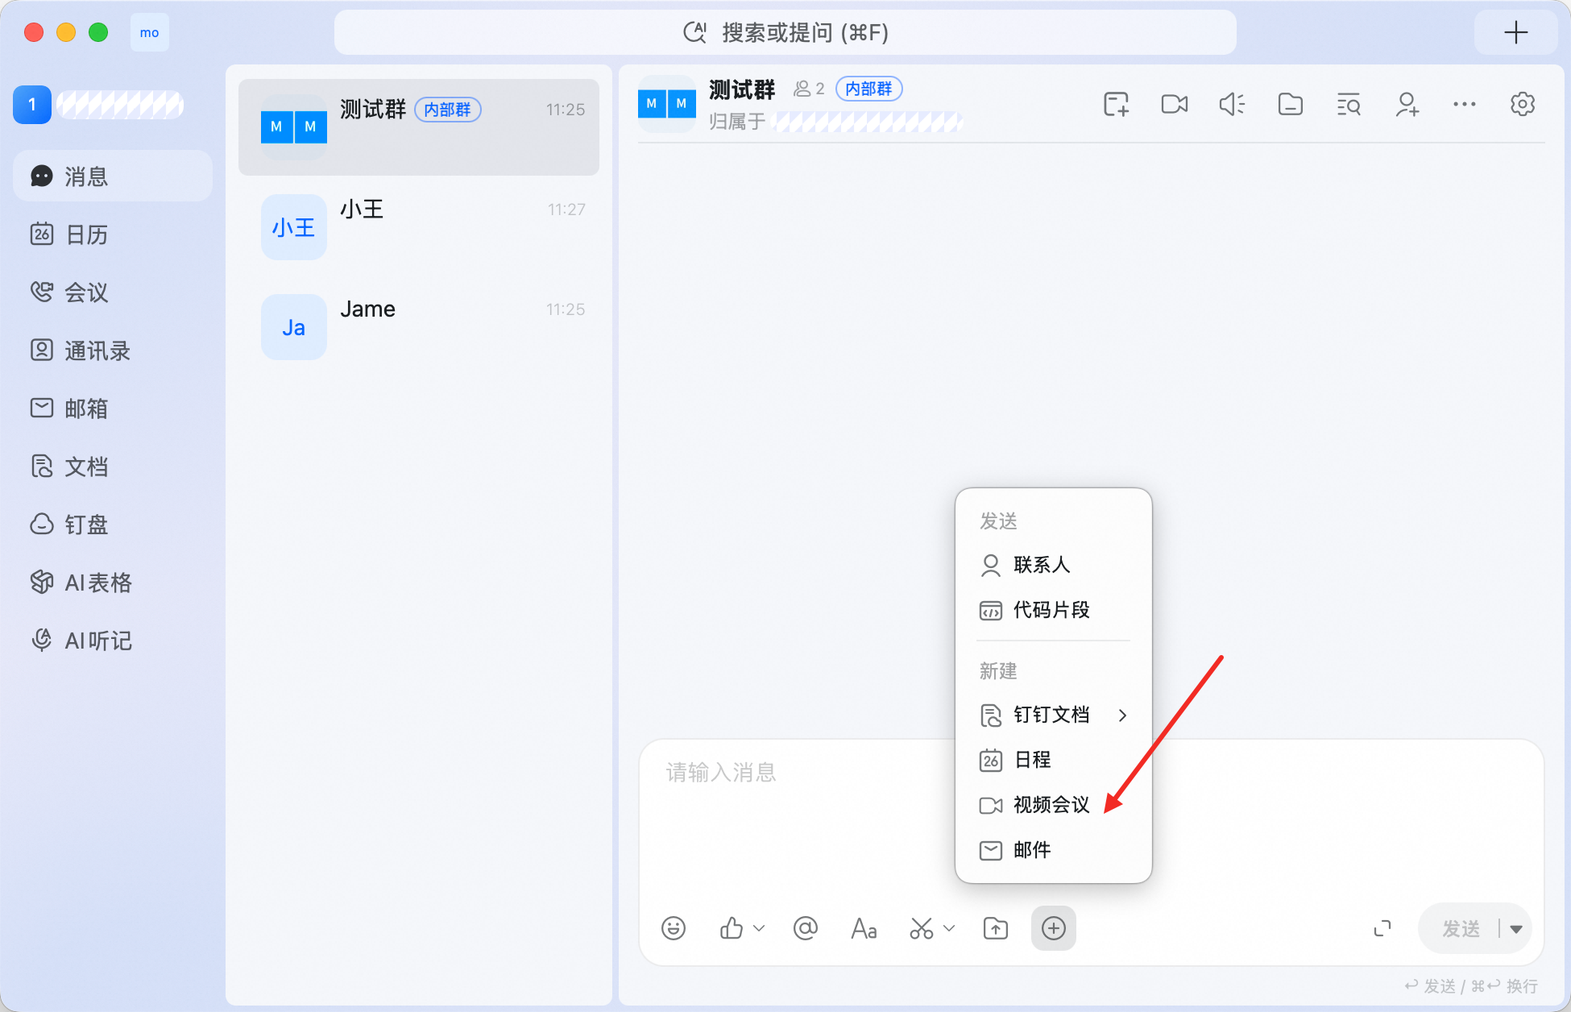Image resolution: width=1571 pixels, height=1012 pixels.
Task: Open the send options dropdown arrow
Action: pos(1516,929)
